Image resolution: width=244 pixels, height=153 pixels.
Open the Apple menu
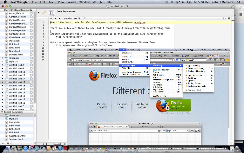[x=5, y=2]
